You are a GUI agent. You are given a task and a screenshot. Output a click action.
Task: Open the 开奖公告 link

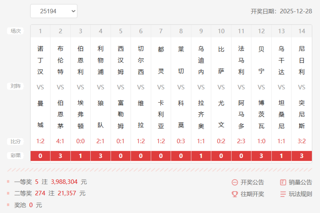click(252, 182)
